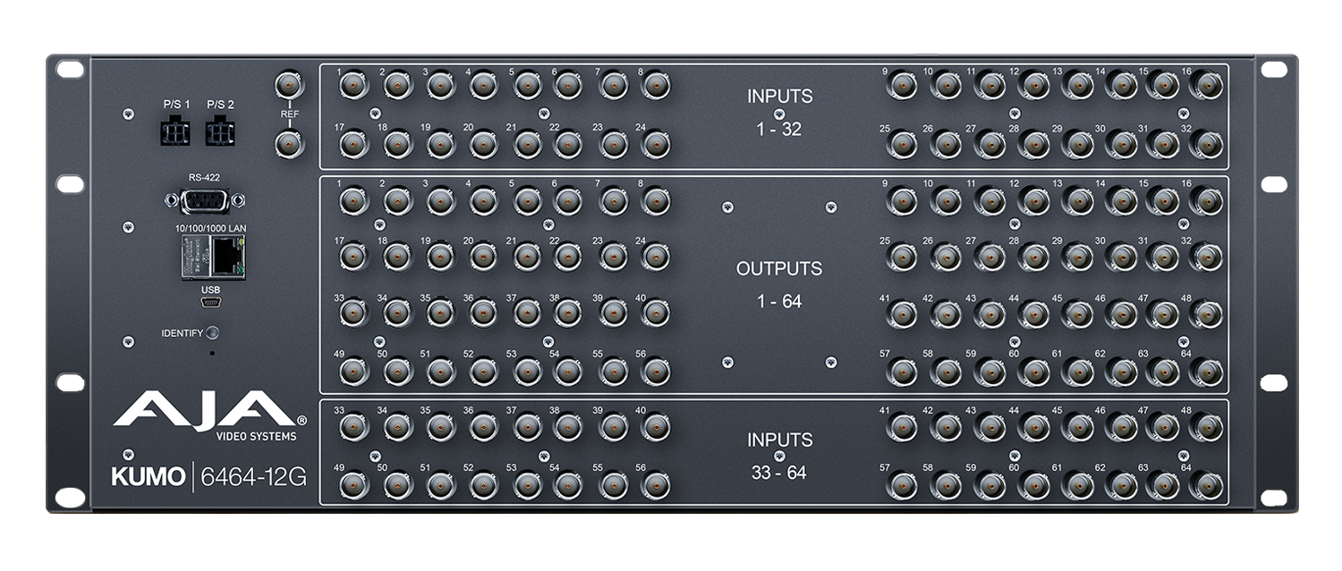Click the USB port under the LAN jack
The height and width of the screenshot is (571, 1342).
(x=212, y=304)
